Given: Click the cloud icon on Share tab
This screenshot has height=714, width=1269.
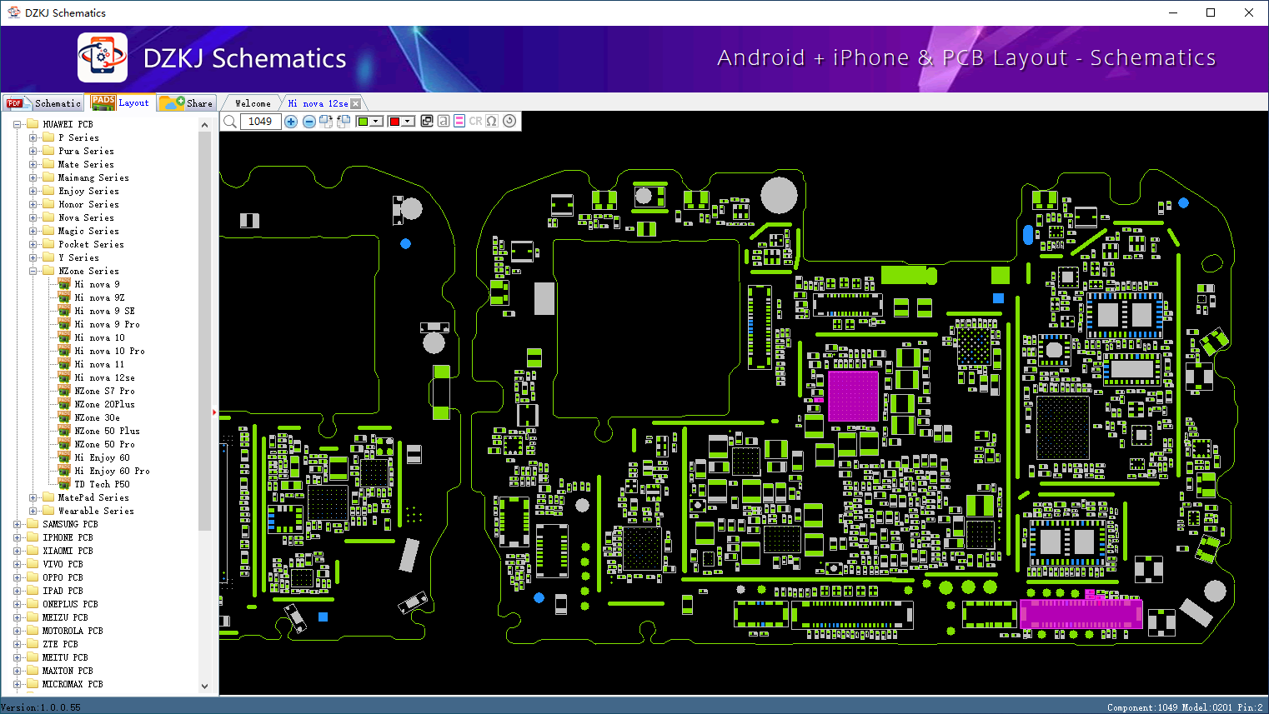Looking at the screenshot, I should [x=172, y=103].
